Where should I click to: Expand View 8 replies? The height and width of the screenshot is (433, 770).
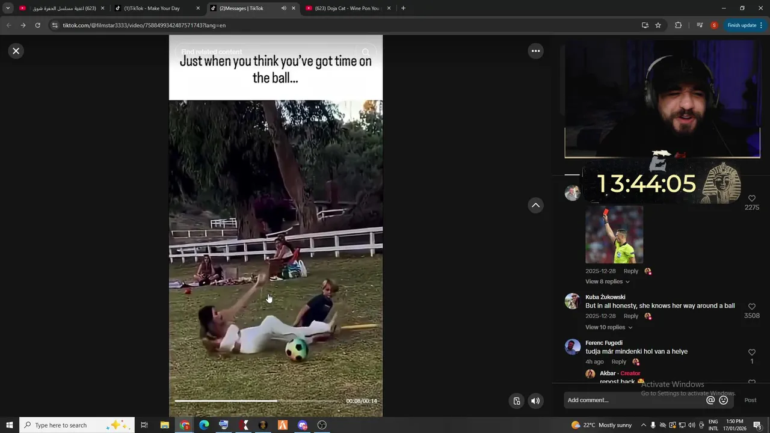tap(607, 281)
